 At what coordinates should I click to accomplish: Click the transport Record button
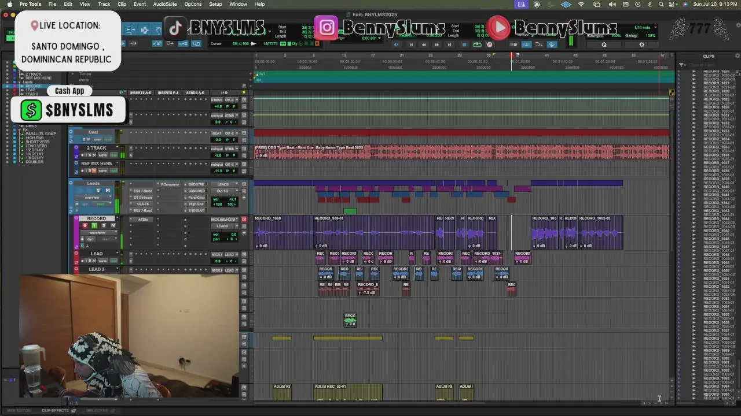tap(489, 44)
